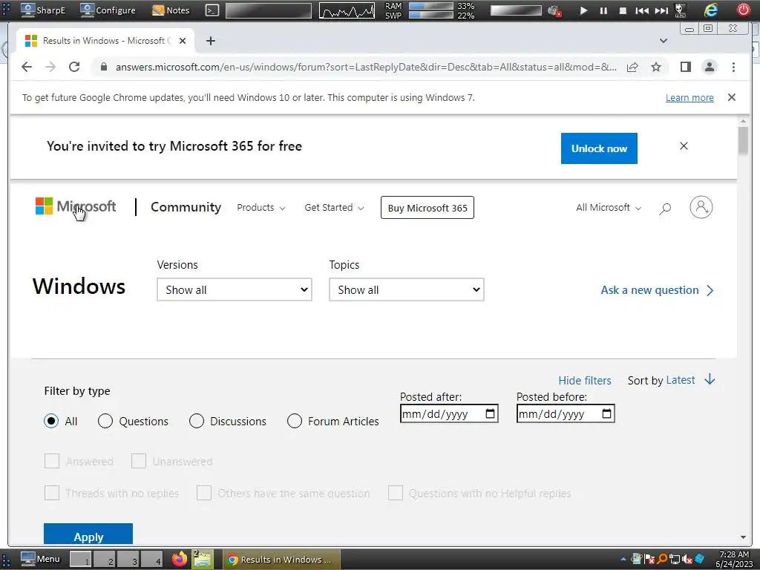Click the pause media button
760x570 pixels.
pos(603,10)
